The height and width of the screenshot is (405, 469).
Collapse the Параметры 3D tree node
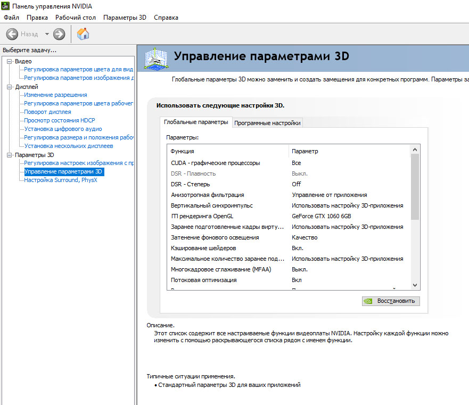pyautogui.click(x=9, y=155)
